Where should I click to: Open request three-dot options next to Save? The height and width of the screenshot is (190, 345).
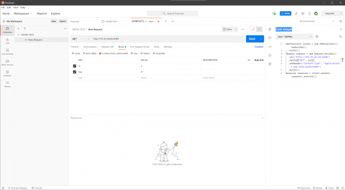click(243, 29)
